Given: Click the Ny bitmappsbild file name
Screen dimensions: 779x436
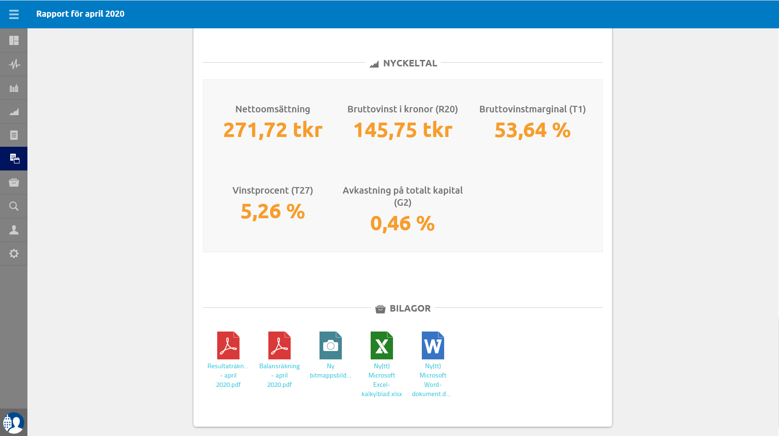Looking at the screenshot, I should pos(331,371).
